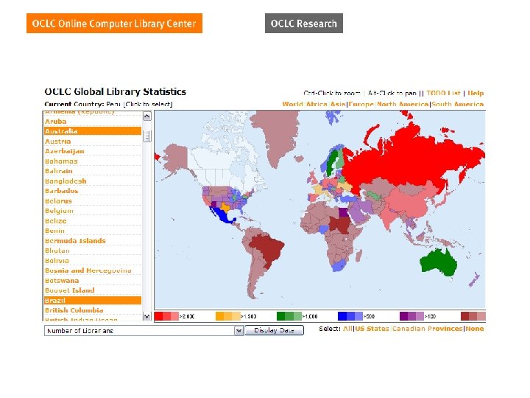
Task: Switch map view to Europe
Action: click(361, 104)
